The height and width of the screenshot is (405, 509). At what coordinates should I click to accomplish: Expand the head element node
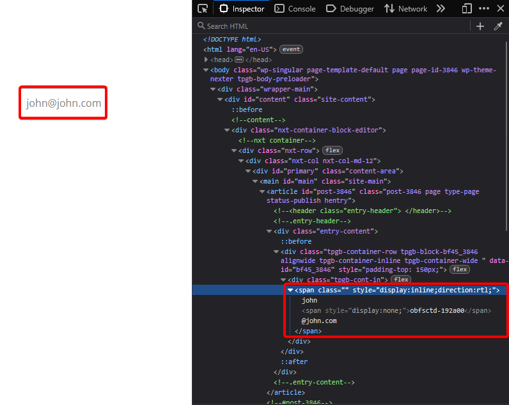[207, 60]
